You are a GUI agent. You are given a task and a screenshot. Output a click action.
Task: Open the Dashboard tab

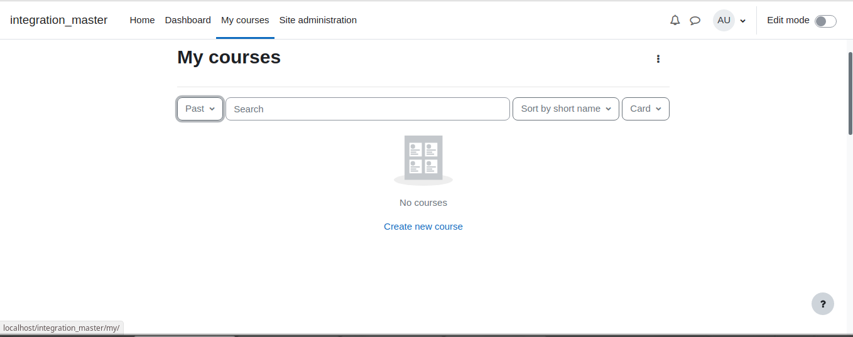pyautogui.click(x=188, y=20)
